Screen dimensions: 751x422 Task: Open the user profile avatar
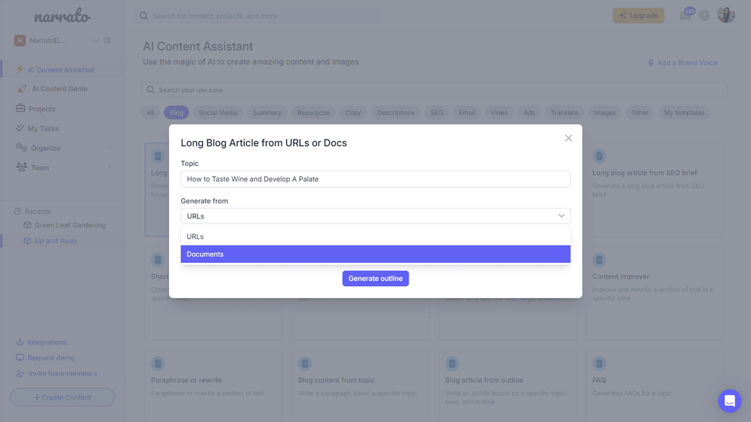coord(726,15)
